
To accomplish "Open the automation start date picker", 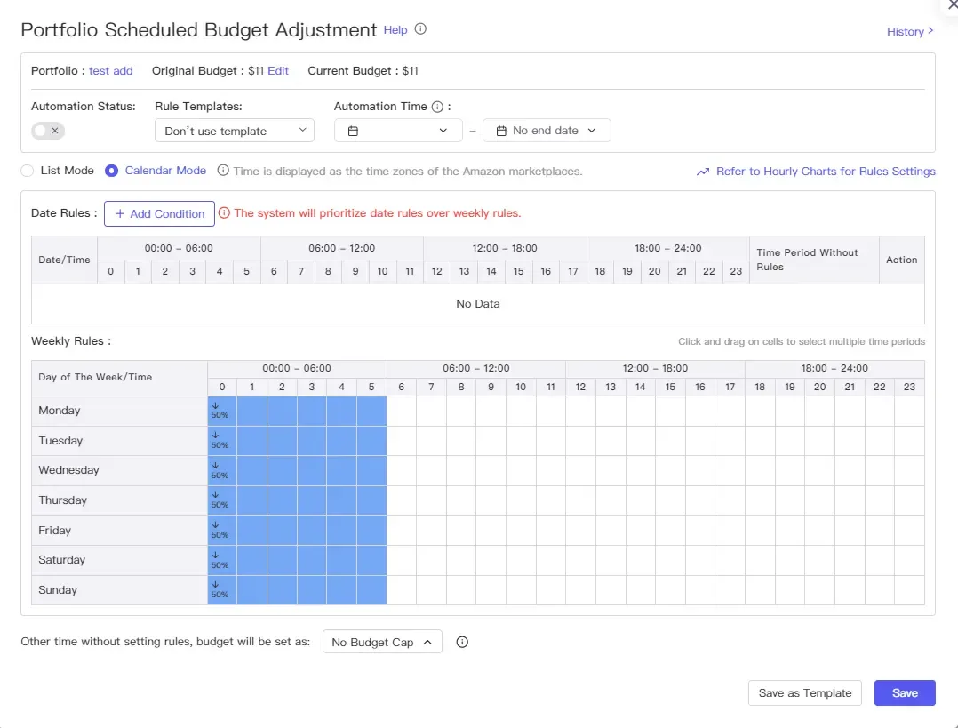I will (x=398, y=130).
